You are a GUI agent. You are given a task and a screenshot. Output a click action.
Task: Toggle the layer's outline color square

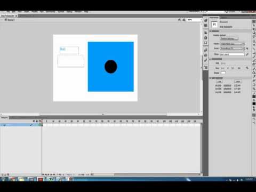[x=40, y=125]
